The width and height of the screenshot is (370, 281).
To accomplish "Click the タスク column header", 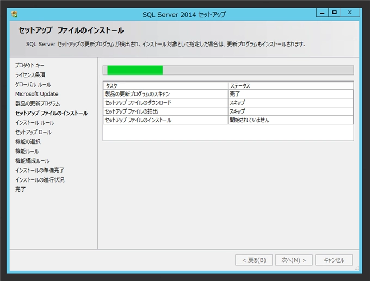I will (x=165, y=85).
